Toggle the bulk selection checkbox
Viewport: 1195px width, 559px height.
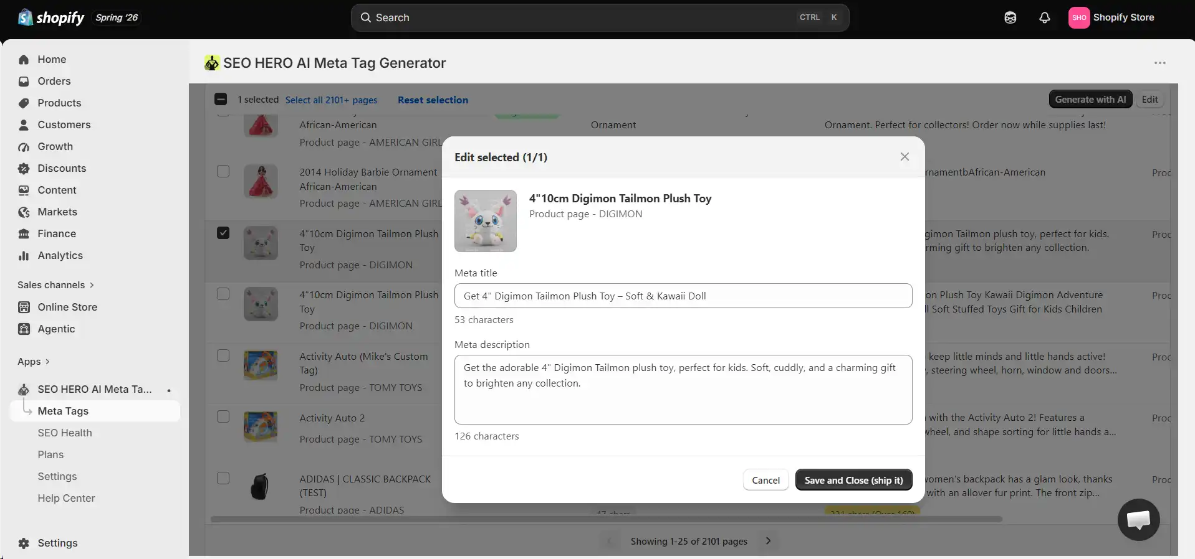tap(221, 100)
